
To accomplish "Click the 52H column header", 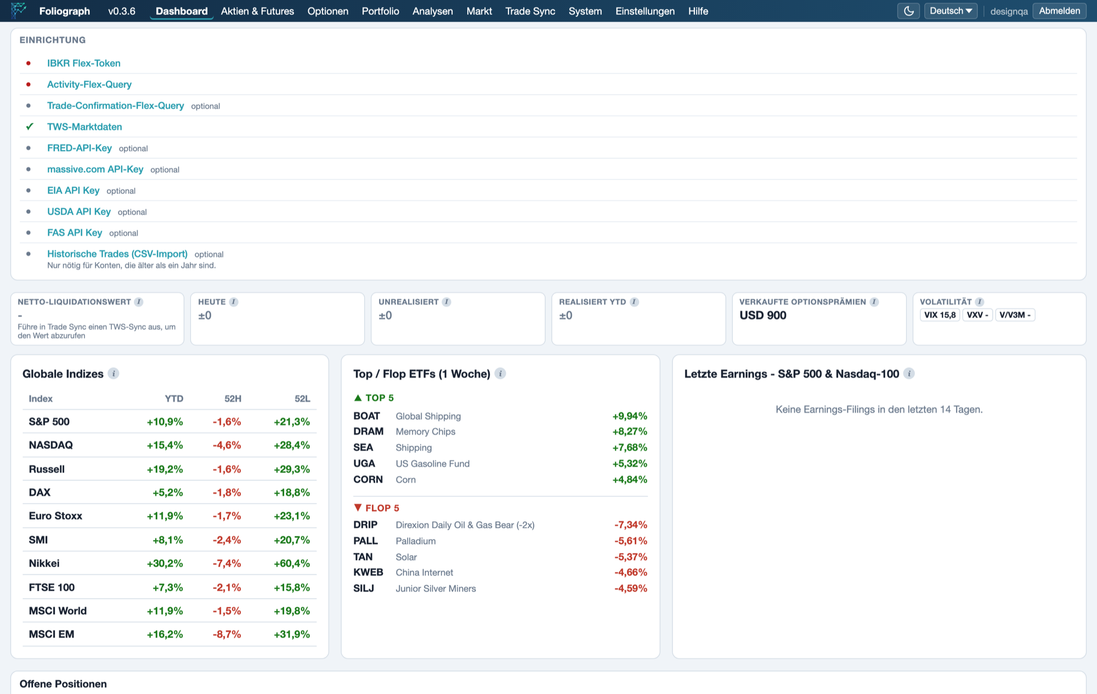I will (233, 399).
